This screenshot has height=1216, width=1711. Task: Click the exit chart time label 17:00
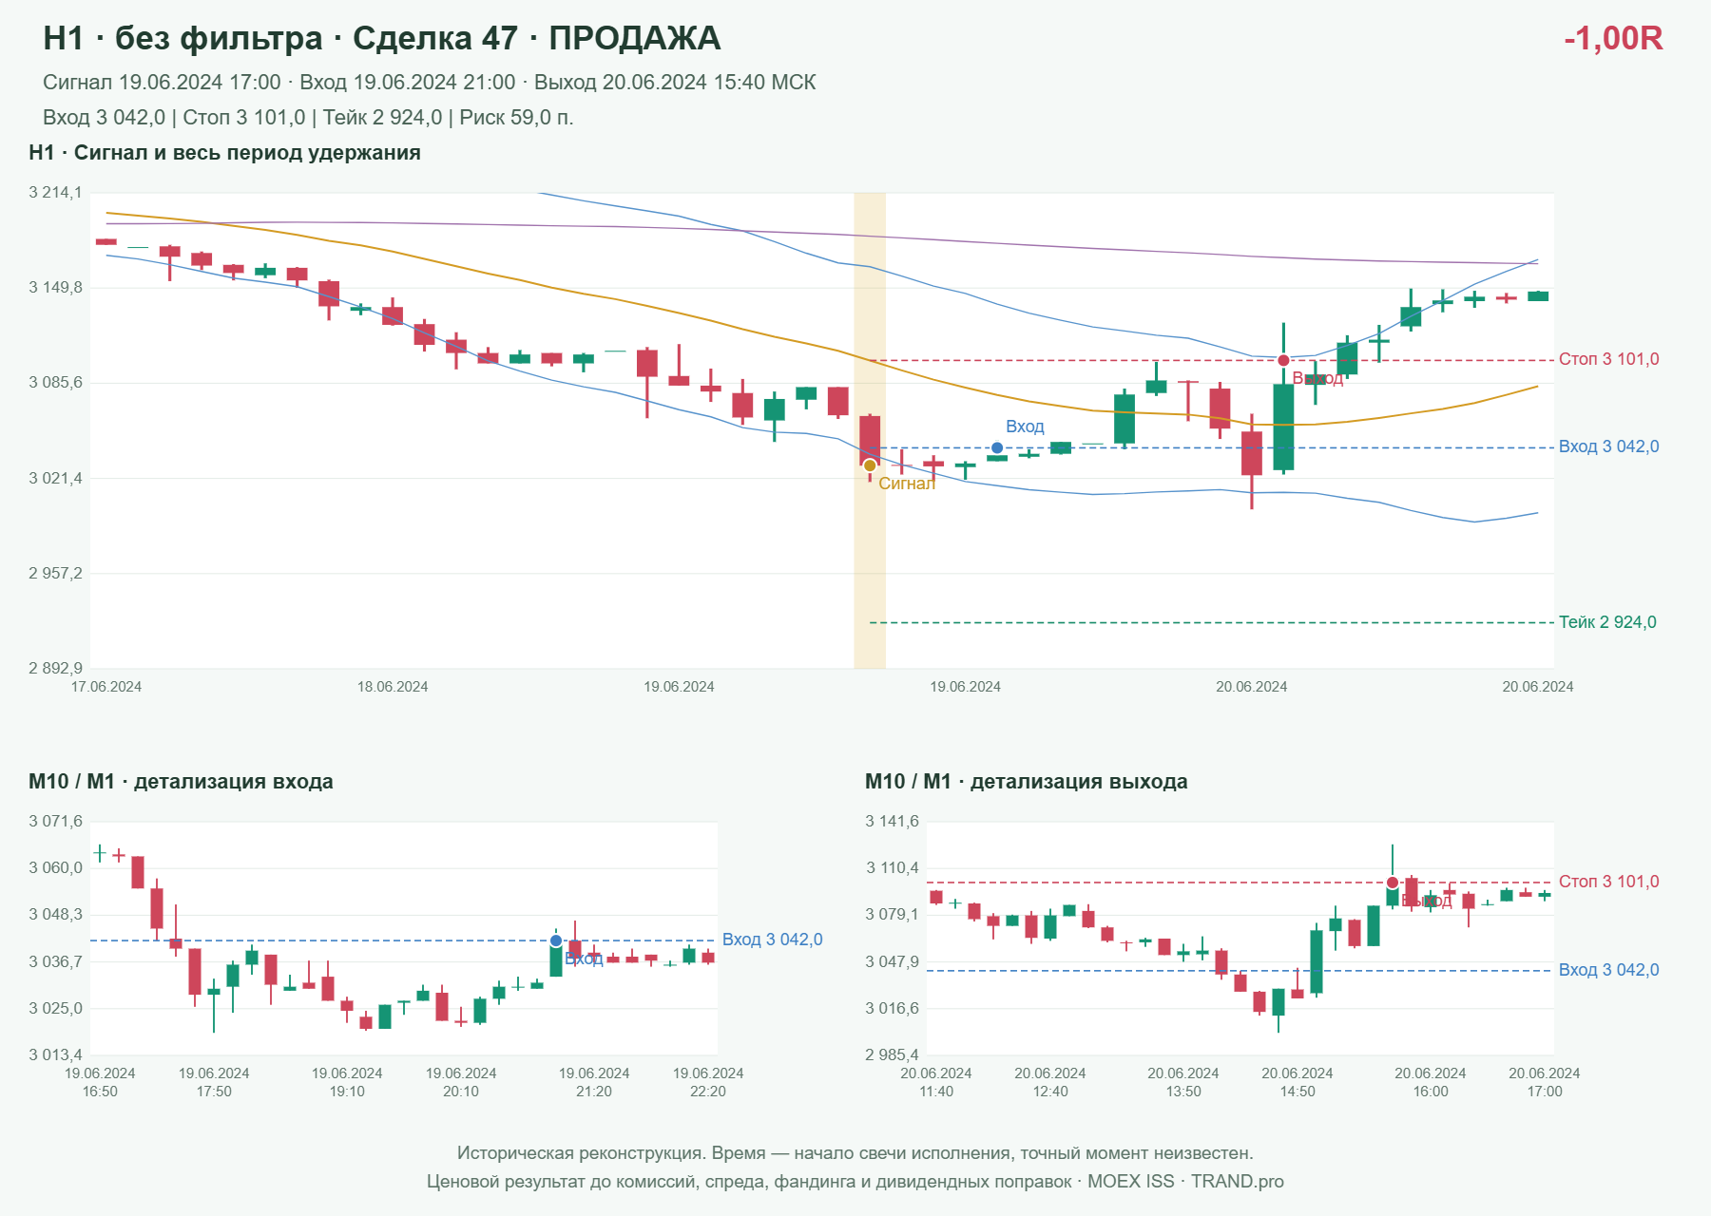1545,1092
